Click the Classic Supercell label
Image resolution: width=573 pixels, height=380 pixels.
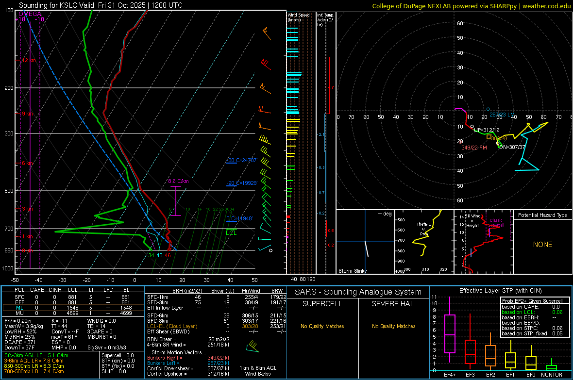[x=496, y=223]
